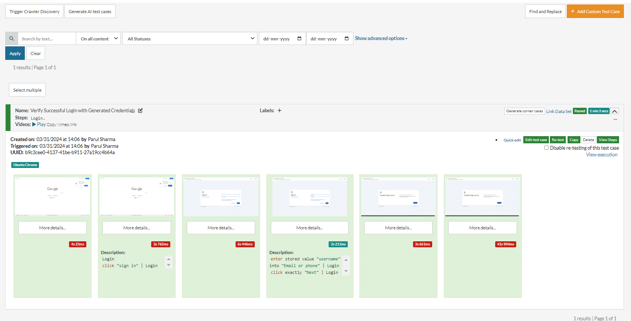Screen dimensions: 631x321
Task: Open the On all content dropdown
Action: coord(99,39)
